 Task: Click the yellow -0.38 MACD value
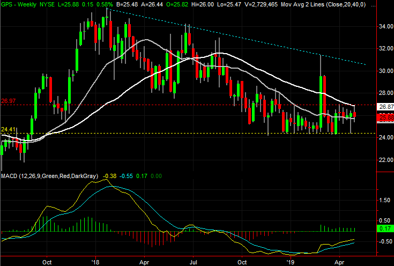pos(110,176)
